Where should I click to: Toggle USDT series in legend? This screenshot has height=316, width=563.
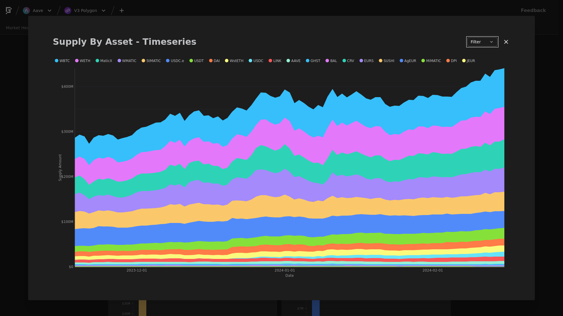(196, 61)
